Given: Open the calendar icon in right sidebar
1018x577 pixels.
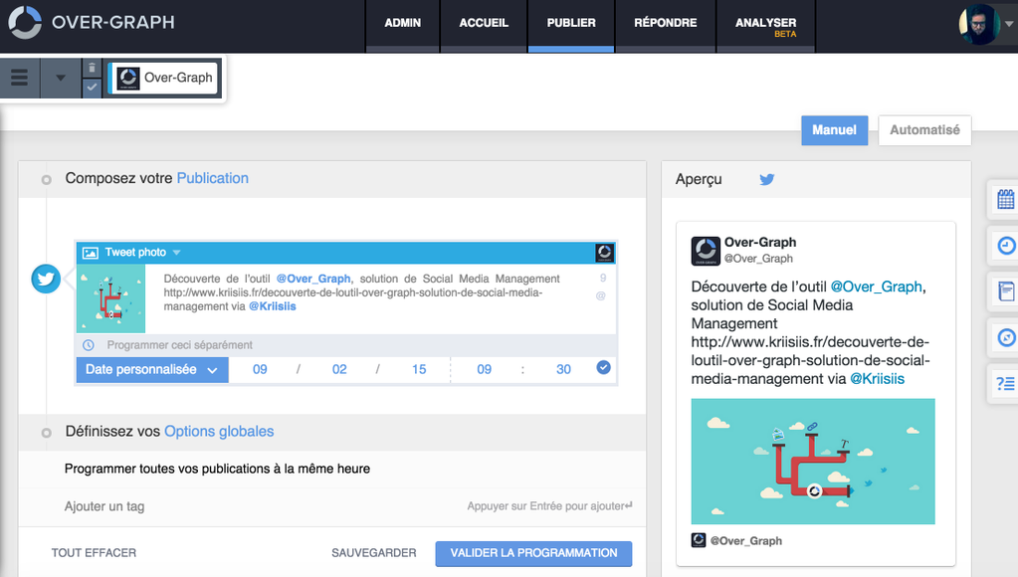Looking at the screenshot, I should 1005,200.
